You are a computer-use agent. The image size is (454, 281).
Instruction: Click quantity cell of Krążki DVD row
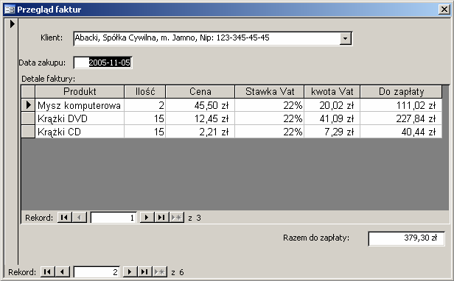coord(145,118)
